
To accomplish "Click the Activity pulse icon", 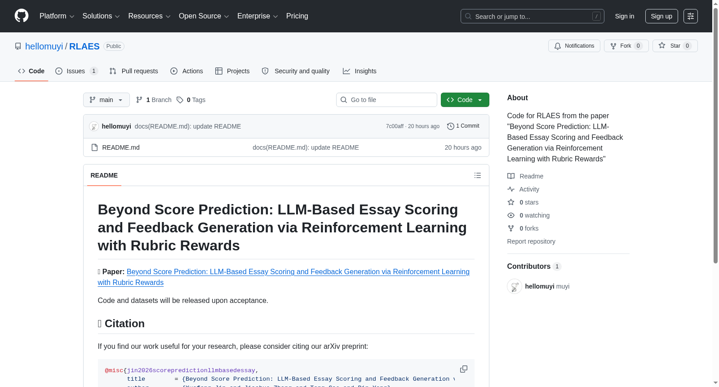I will (x=511, y=189).
